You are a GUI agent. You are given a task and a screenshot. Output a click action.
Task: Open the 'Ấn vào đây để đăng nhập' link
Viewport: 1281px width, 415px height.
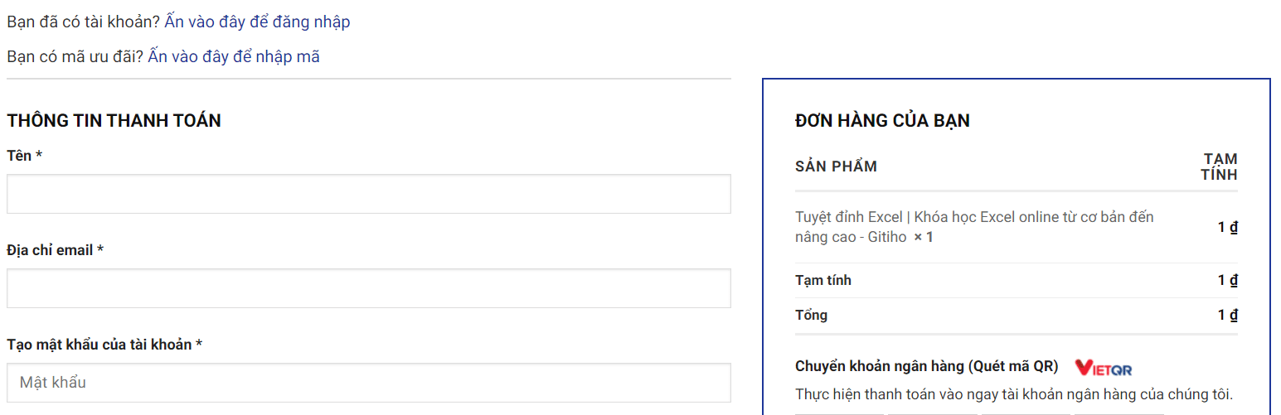(257, 22)
